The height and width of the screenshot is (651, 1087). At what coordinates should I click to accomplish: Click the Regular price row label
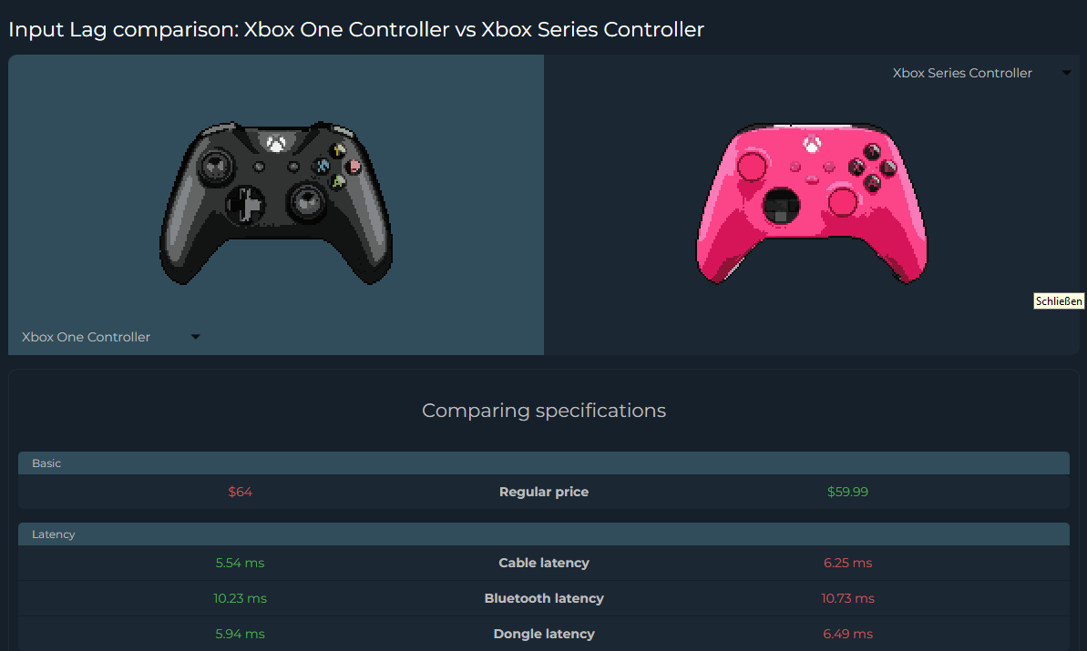(543, 492)
